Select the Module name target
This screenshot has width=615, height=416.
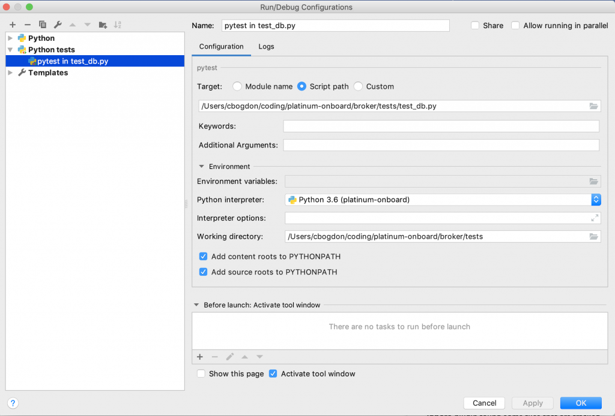coord(237,86)
